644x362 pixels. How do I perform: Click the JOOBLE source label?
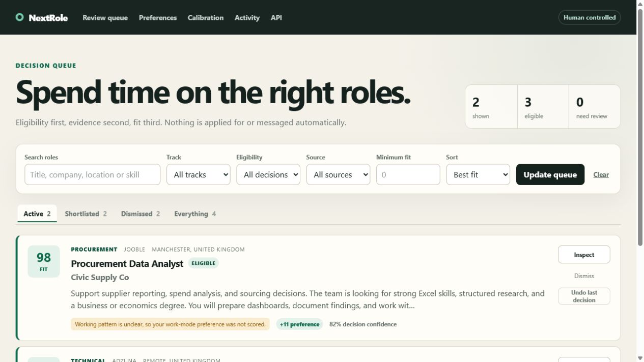click(134, 249)
